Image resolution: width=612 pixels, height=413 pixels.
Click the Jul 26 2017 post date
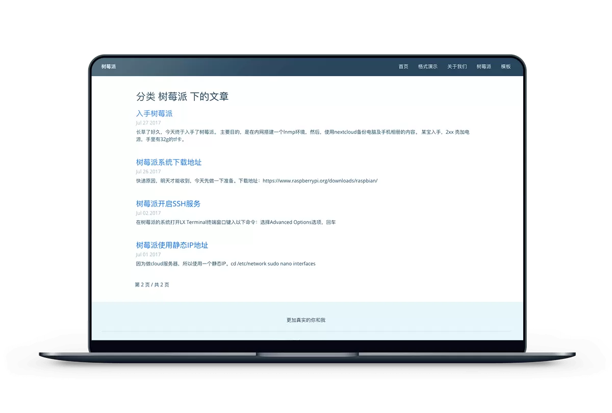[148, 172]
